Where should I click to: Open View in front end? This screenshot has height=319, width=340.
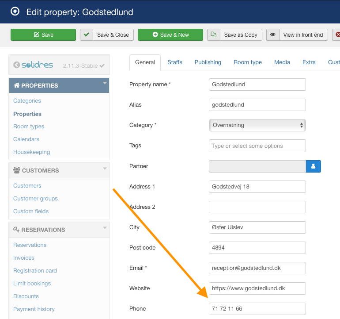click(297, 35)
